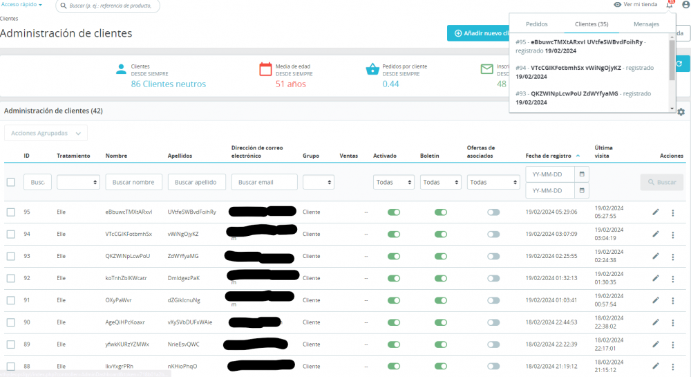The height and width of the screenshot is (377, 691).
Task: Edit customer 90 with the pencil icon
Action: 656,322
